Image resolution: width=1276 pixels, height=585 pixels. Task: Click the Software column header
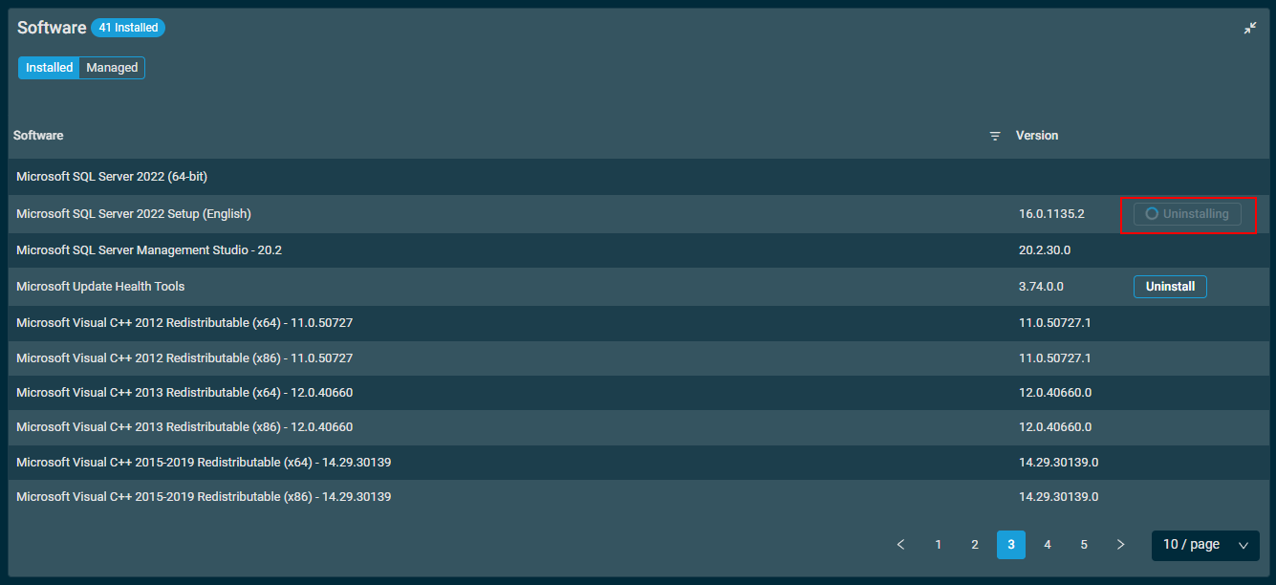[38, 136]
